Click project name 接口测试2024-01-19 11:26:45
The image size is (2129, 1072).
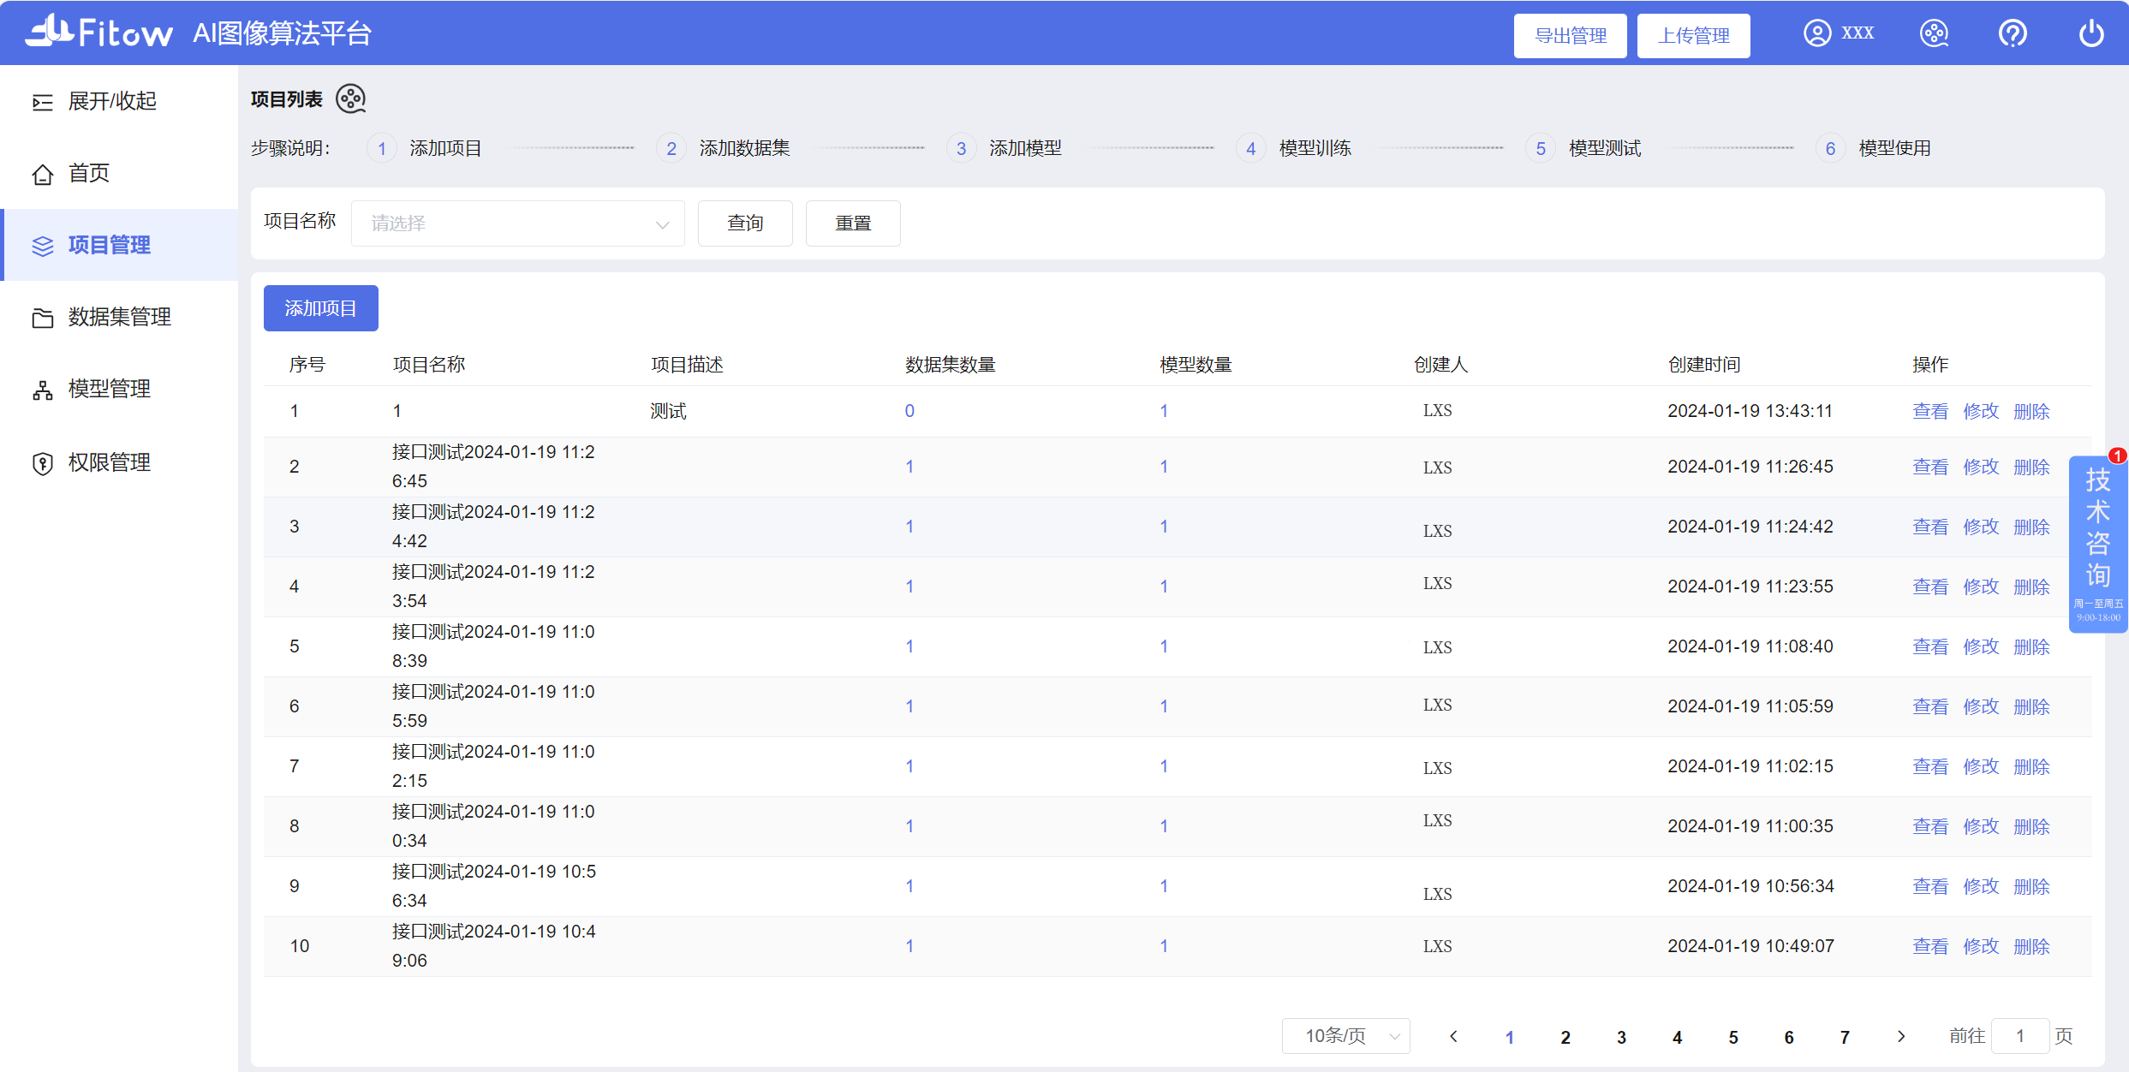tap(493, 467)
